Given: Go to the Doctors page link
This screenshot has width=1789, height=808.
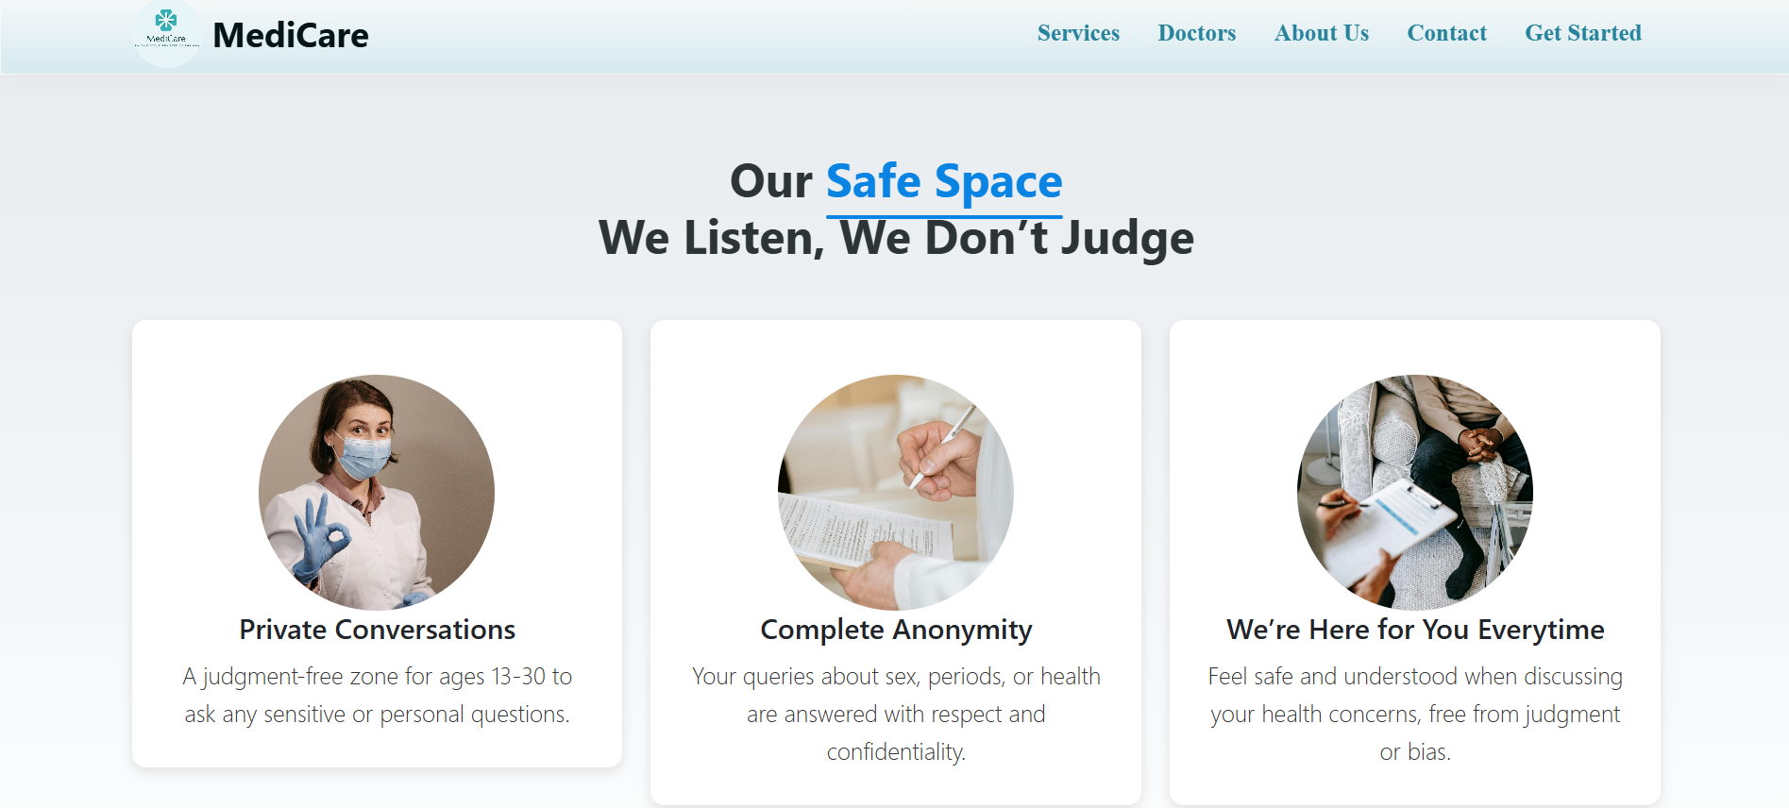Looking at the screenshot, I should pos(1196,33).
